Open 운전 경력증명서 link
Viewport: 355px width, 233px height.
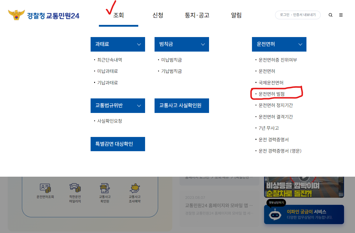pos(274,140)
